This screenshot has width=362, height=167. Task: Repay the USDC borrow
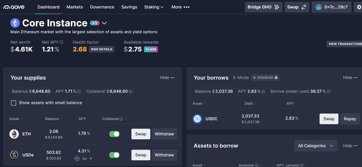pyautogui.click(x=350, y=119)
